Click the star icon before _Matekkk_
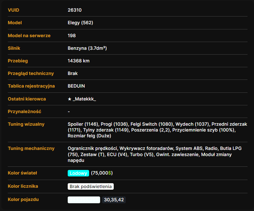Viewport: 254px width, 211px height. pos(69,99)
